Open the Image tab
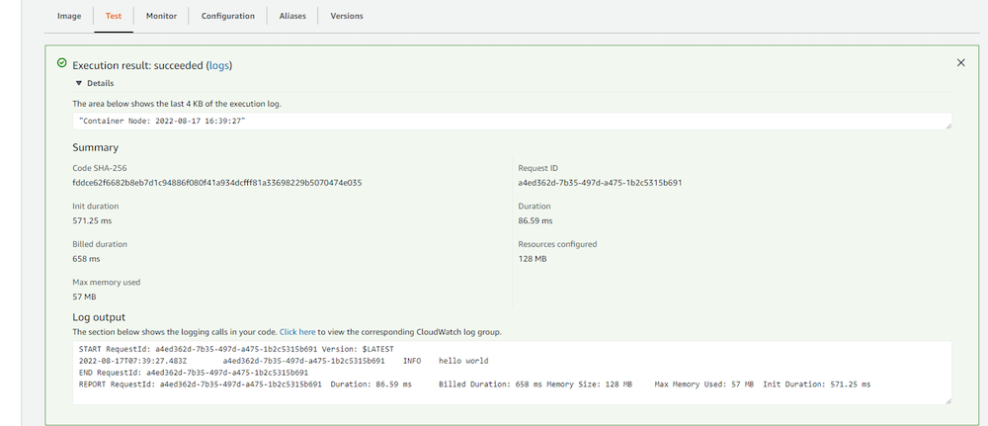This screenshot has height=426, width=988. tap(68, 16)
